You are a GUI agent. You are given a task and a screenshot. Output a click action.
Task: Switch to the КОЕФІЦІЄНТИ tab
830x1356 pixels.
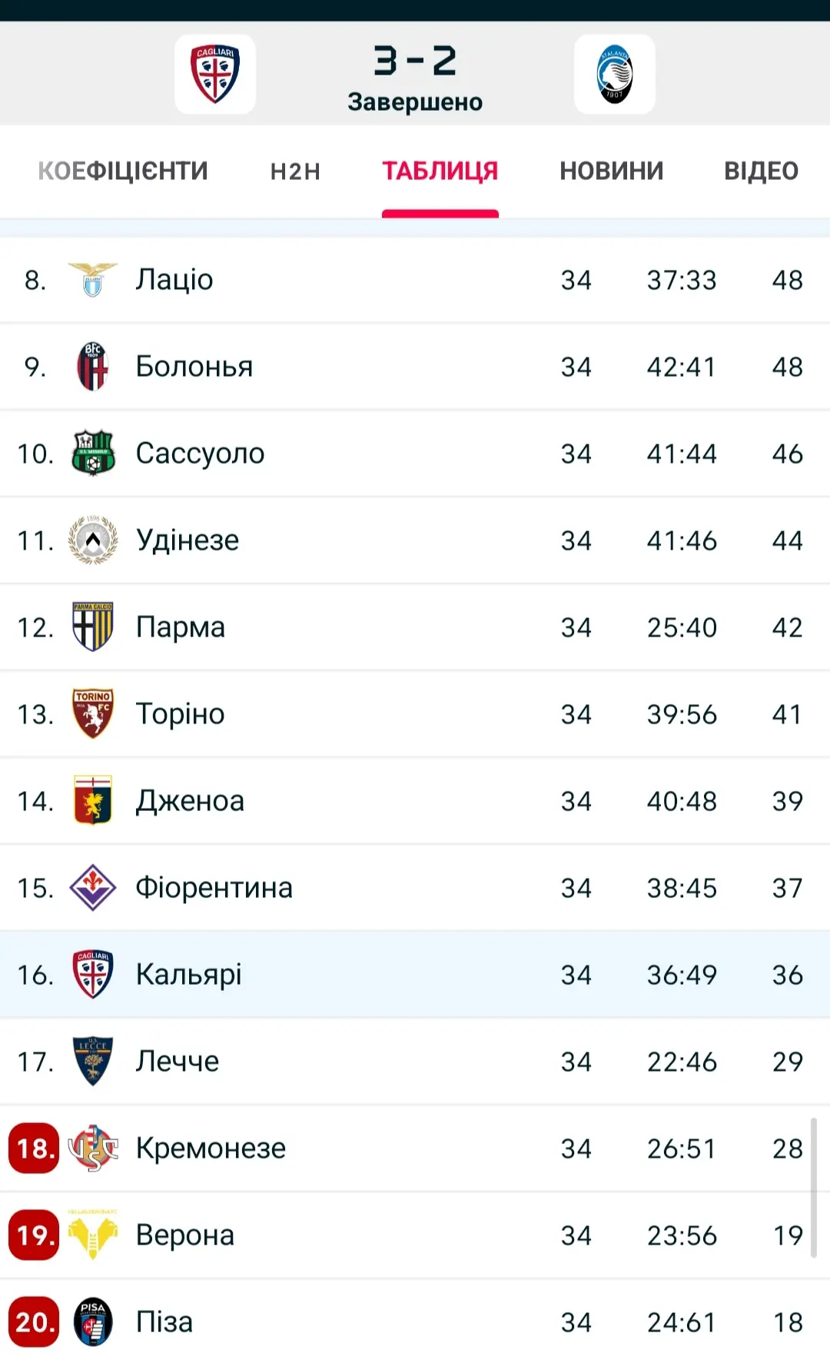pyautogui.click(x=123, y=171)
